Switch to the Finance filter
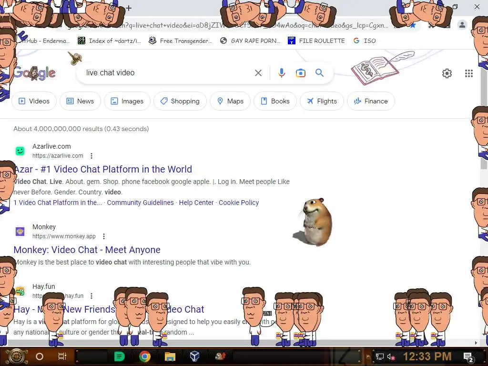This screenshot has height=366, width=488. [x=371, y=101]
